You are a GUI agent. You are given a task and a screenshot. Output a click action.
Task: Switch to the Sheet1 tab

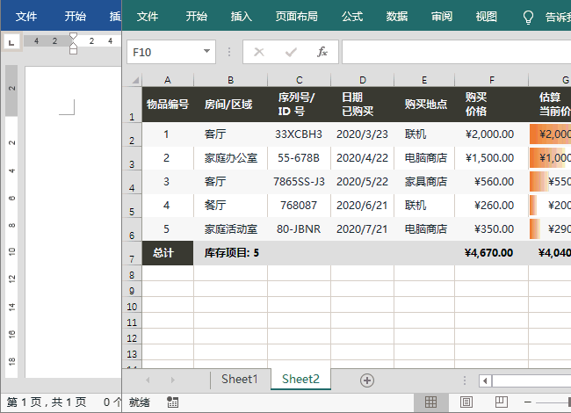point(239,380)
